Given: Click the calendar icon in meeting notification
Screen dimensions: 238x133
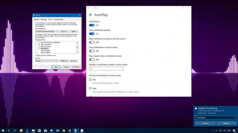Looking at the screenshot, I should (x=196, y=108).
